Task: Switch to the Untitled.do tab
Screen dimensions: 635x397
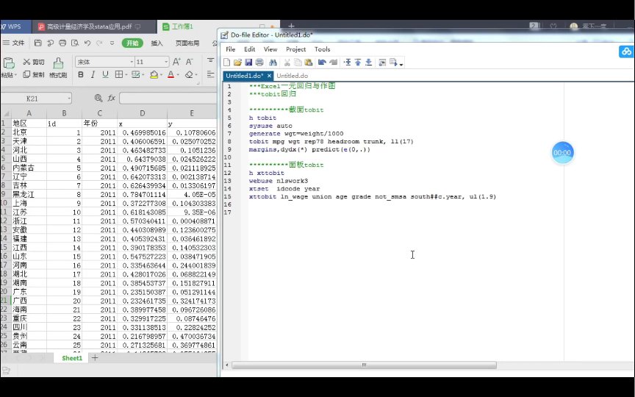Action: coord(292,76)
